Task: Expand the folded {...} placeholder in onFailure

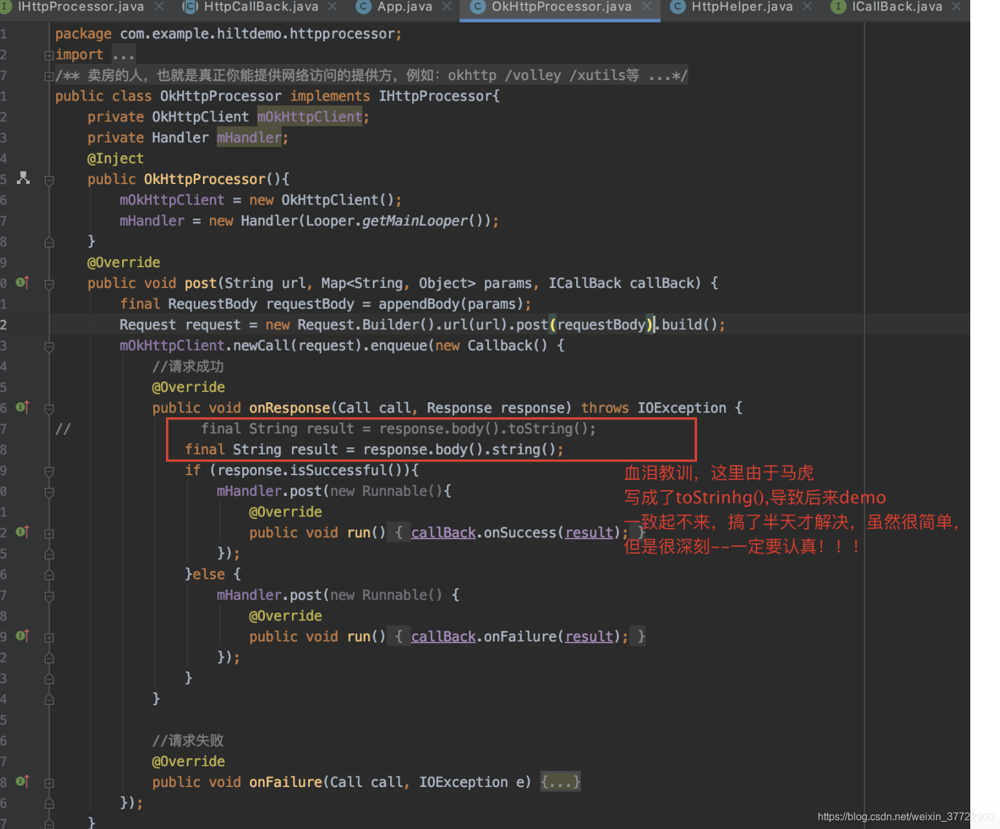Action: (x=561, y=782)
